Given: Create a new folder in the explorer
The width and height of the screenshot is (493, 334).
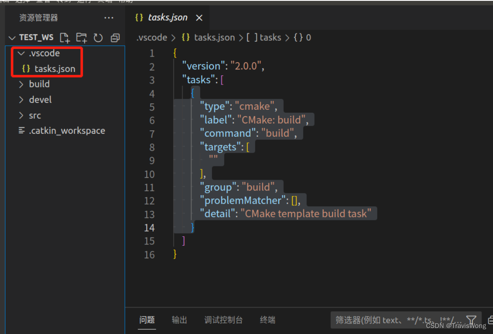Looking at the screenshot, I should coord(81,38).
